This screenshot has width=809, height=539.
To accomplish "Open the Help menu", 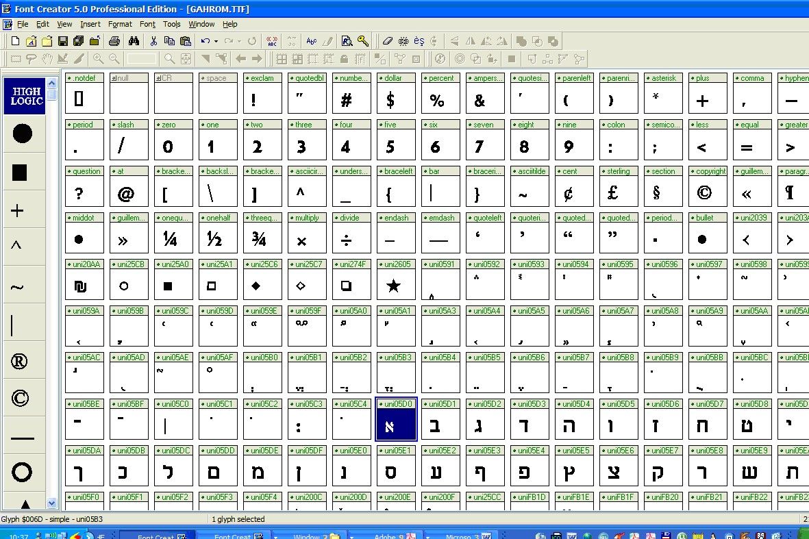I will pyautogui.click(x=230, y=24).
